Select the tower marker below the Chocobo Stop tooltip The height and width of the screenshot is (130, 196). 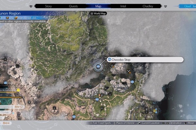click(x=112, y=66)
